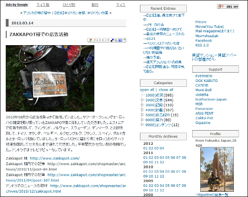Image resolution: width=248 pixels, height=197 pixels.
Task: Open the 2010 archive for month 08
Action: tap(184, 172)
